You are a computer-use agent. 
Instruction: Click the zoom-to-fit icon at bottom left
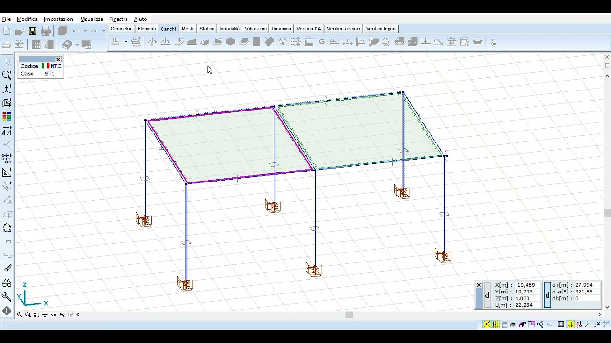(x=37, y=315)
